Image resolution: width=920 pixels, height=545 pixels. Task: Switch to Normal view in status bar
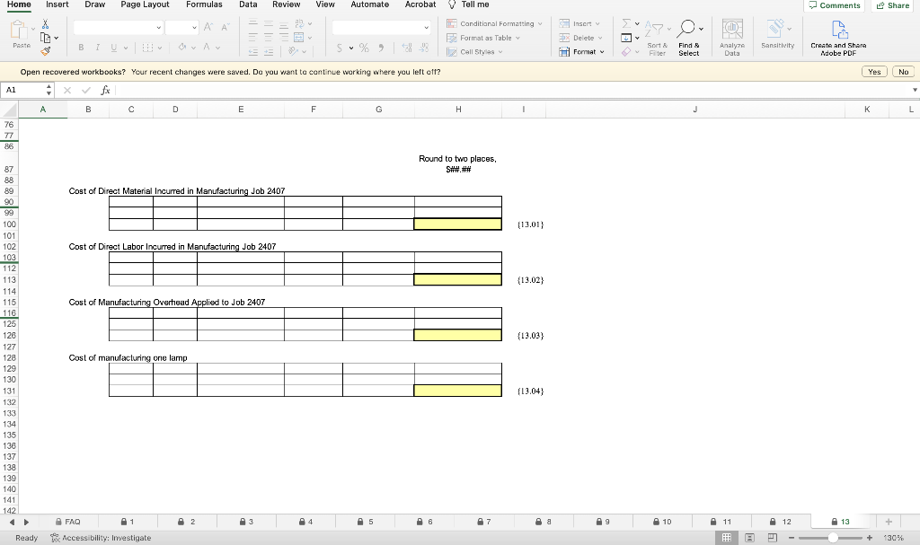(726, 538)
